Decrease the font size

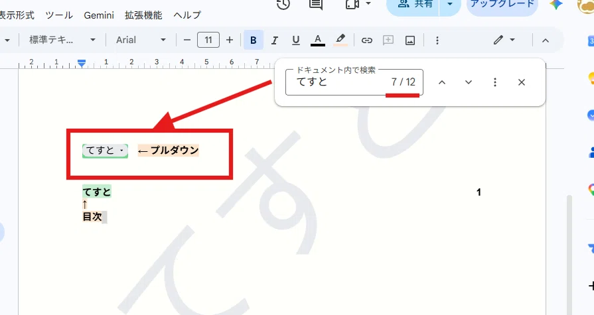pos(186,40)
